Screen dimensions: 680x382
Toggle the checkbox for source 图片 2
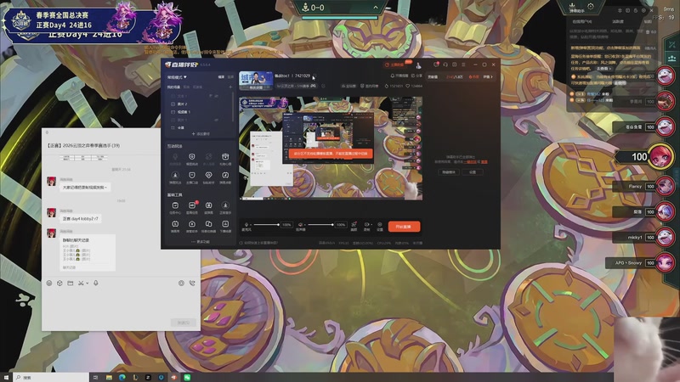[173, 104]
